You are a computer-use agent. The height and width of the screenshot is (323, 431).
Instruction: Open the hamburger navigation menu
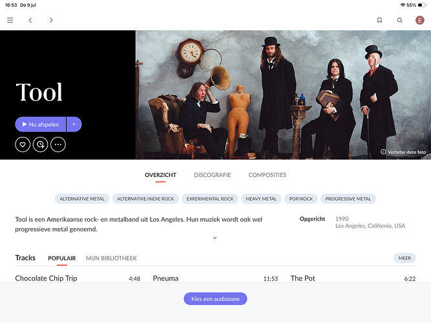pos(10,20)
